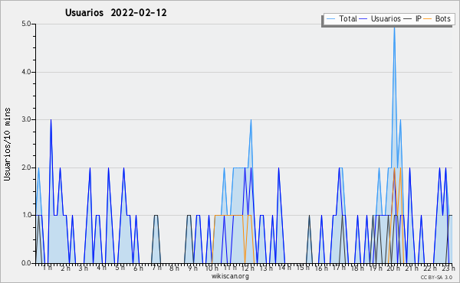Click the 17 h x-axis label
Viewport: 460px width, 283px height.
(339, 268)
